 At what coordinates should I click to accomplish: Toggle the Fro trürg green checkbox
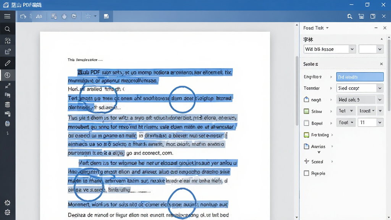click(307, 135)
